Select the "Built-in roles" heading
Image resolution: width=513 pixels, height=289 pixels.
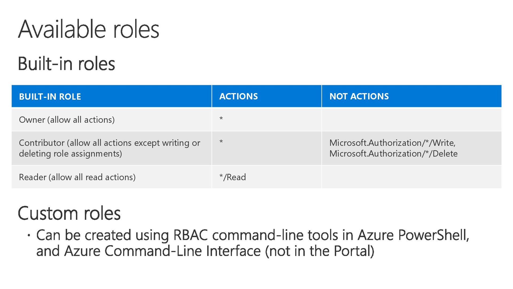pyautogui.click(x=66, y=64)
